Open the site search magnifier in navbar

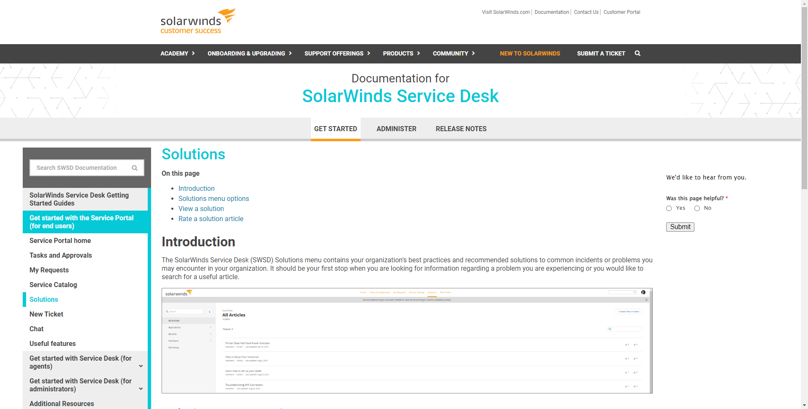pyautogui.click(x=638, y=53)
